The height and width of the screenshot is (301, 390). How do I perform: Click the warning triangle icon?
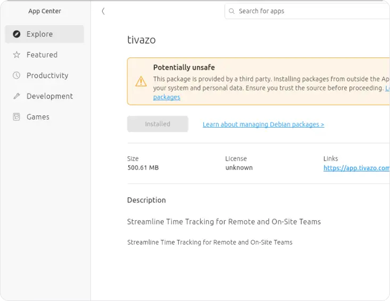(x=141, y=81)
